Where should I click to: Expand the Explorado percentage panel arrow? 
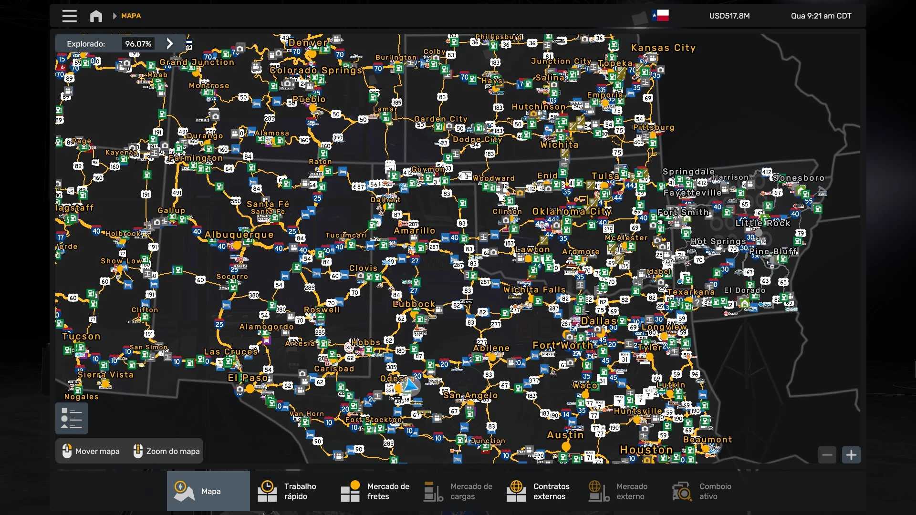point(170,43)
